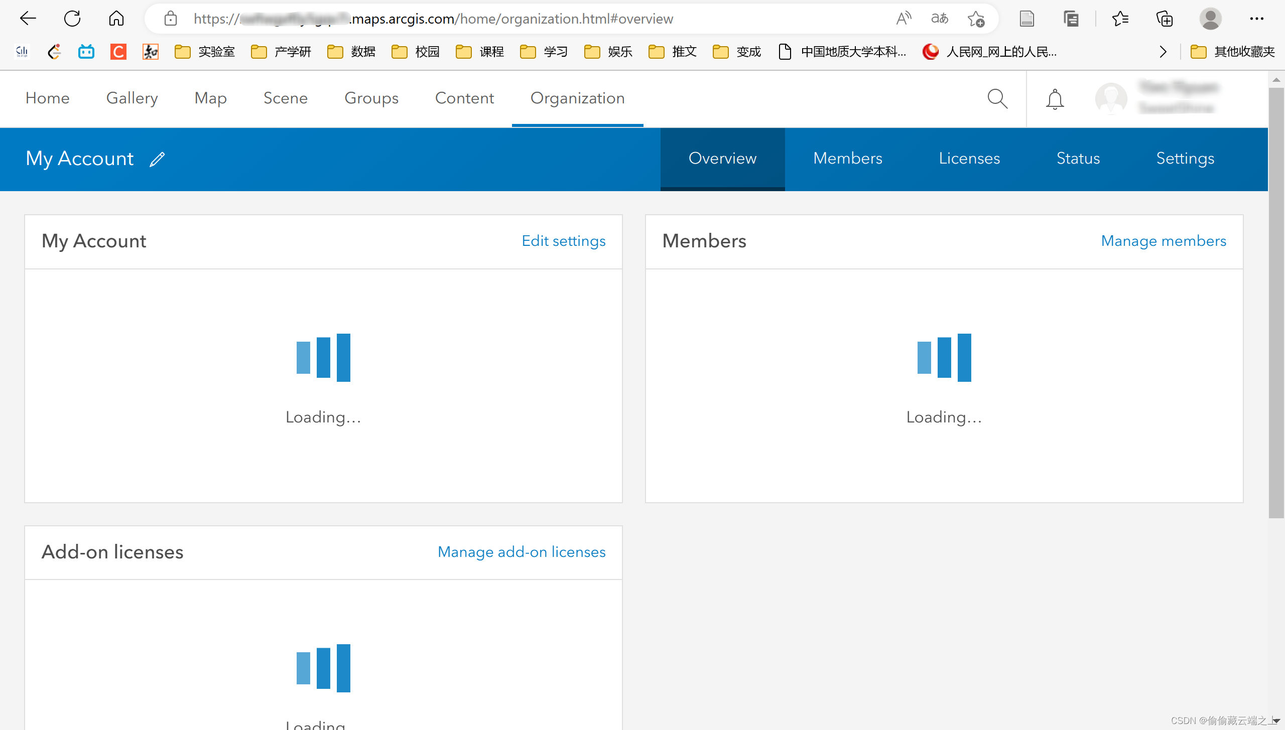The width and height of the screenshot is (1285, 730).
Task: Open the 实验室 bookmark folder
Action: (205, 52)
